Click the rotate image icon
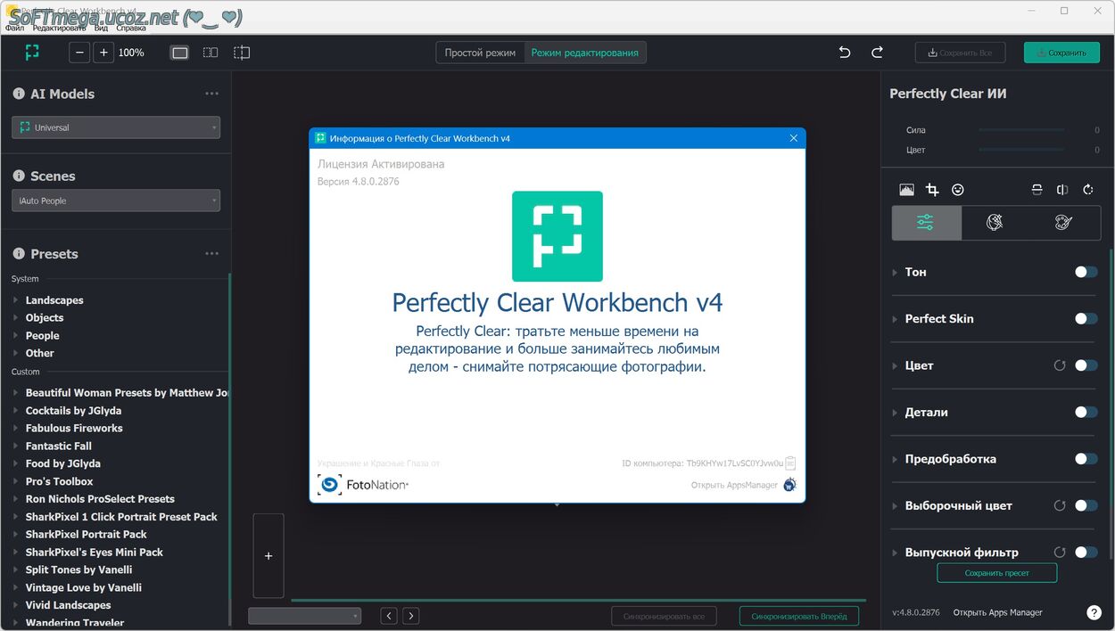This screenshot has width=1115, height=631. [x=1087, y=190]
